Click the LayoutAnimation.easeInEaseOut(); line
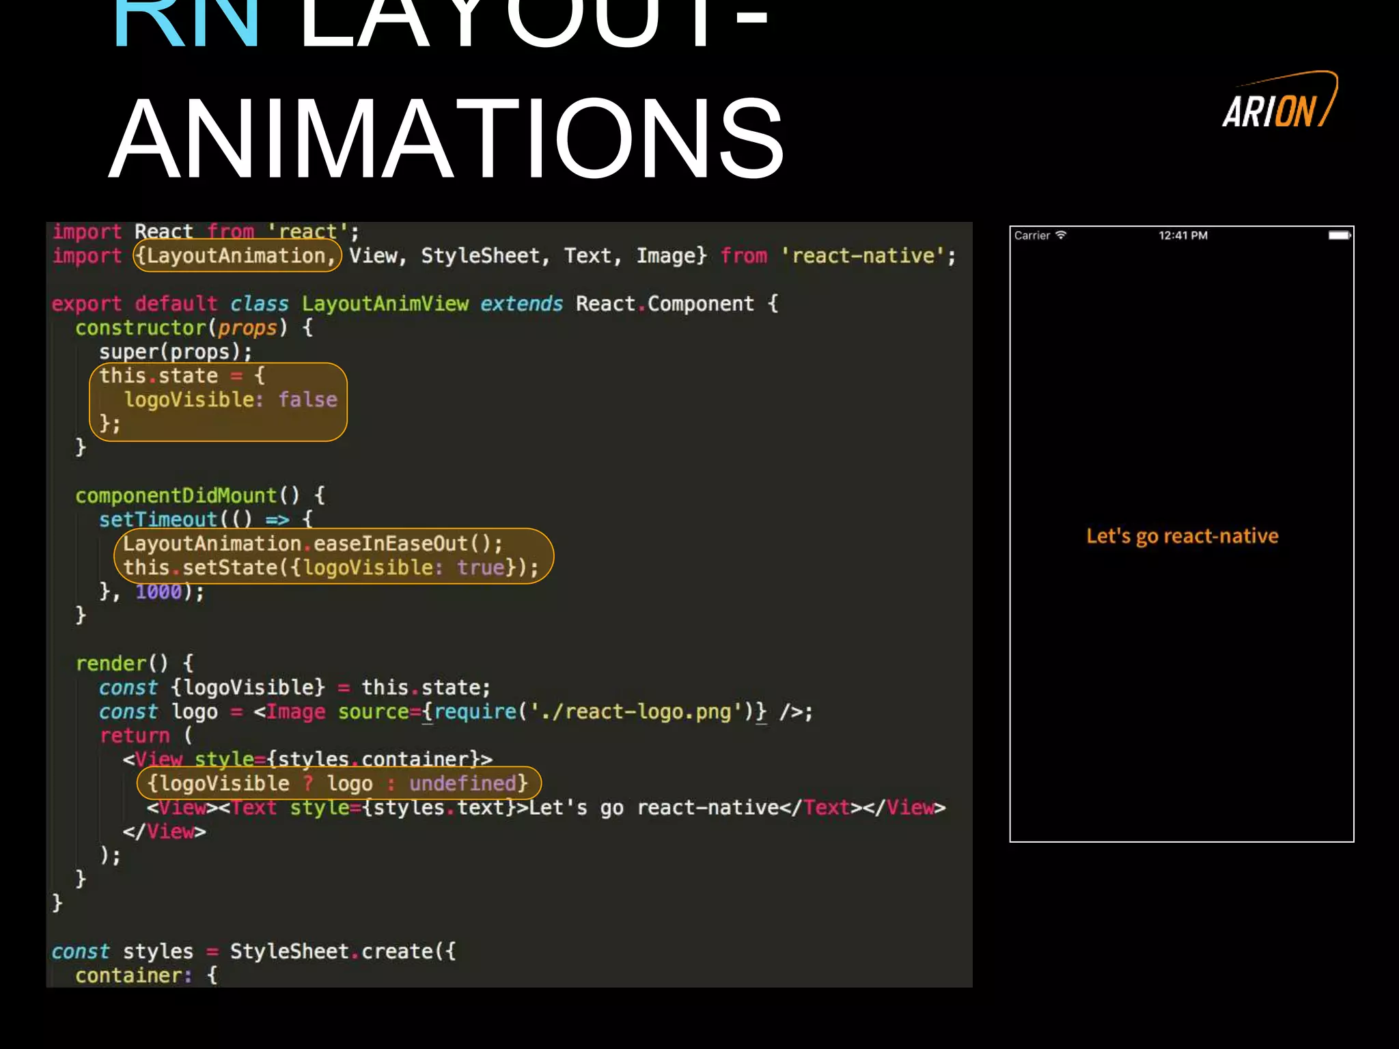 click(313, 544)
